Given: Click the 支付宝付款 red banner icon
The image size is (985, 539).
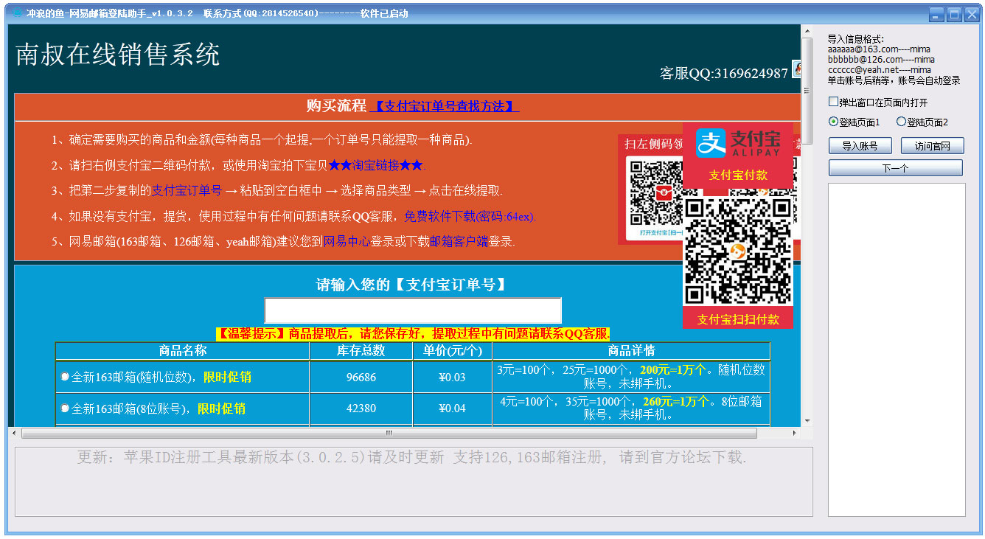Looking at the screenshot, I should pos(737,175).
